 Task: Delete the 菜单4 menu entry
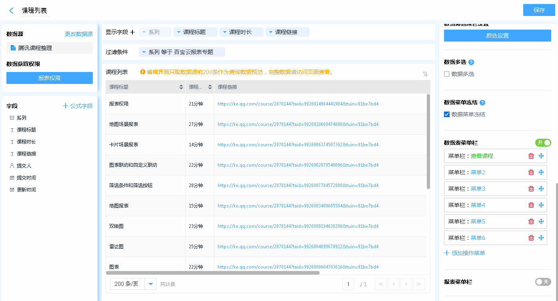tap(531, 205)
